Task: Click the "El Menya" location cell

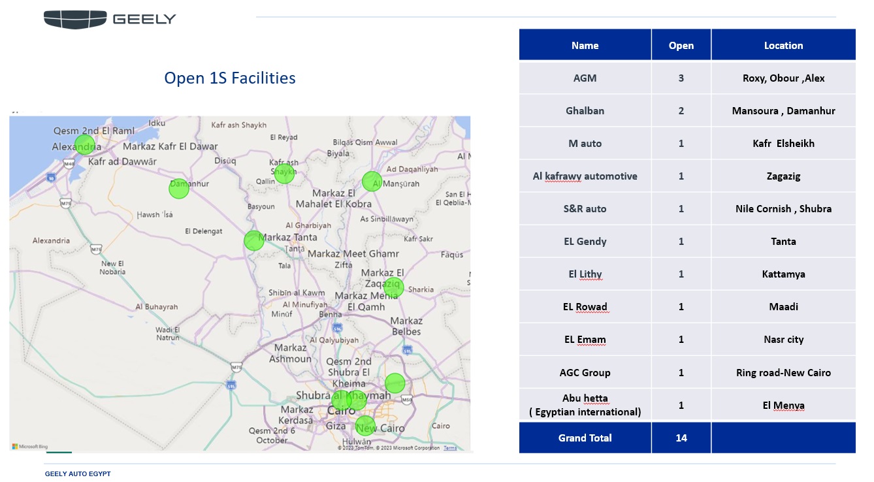Action: (783, 405)
